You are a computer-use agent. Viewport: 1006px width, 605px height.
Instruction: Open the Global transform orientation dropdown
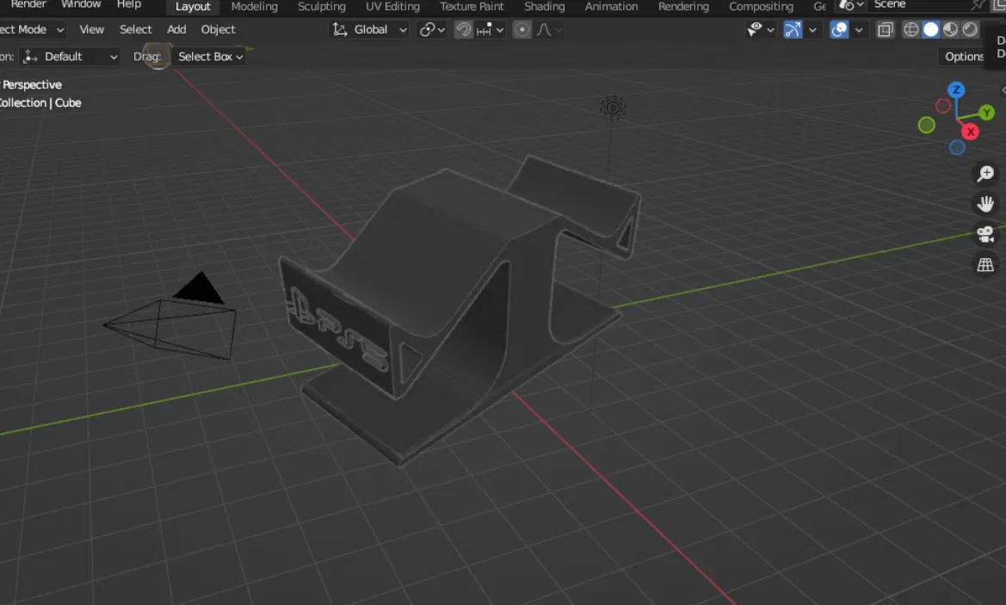point(369,29)
